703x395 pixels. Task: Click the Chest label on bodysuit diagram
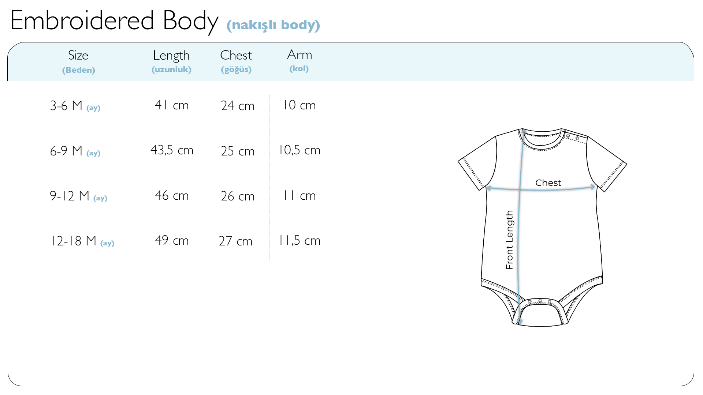tap(548, 183)
